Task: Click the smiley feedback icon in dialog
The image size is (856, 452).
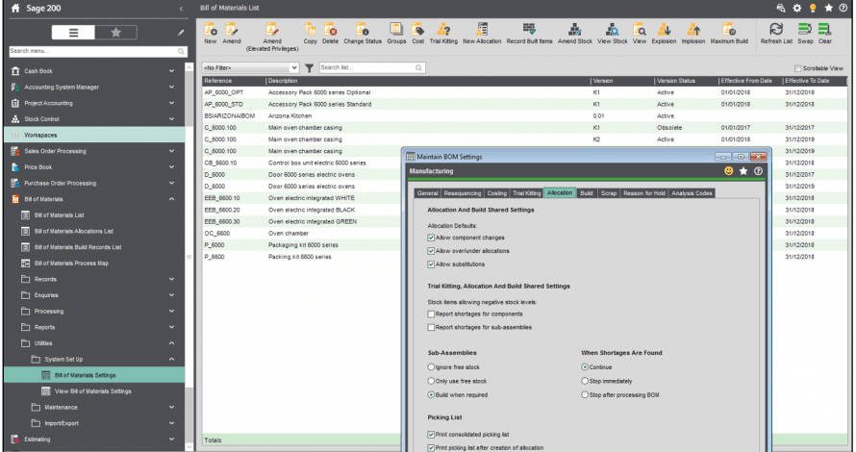Action: [728, 171]
